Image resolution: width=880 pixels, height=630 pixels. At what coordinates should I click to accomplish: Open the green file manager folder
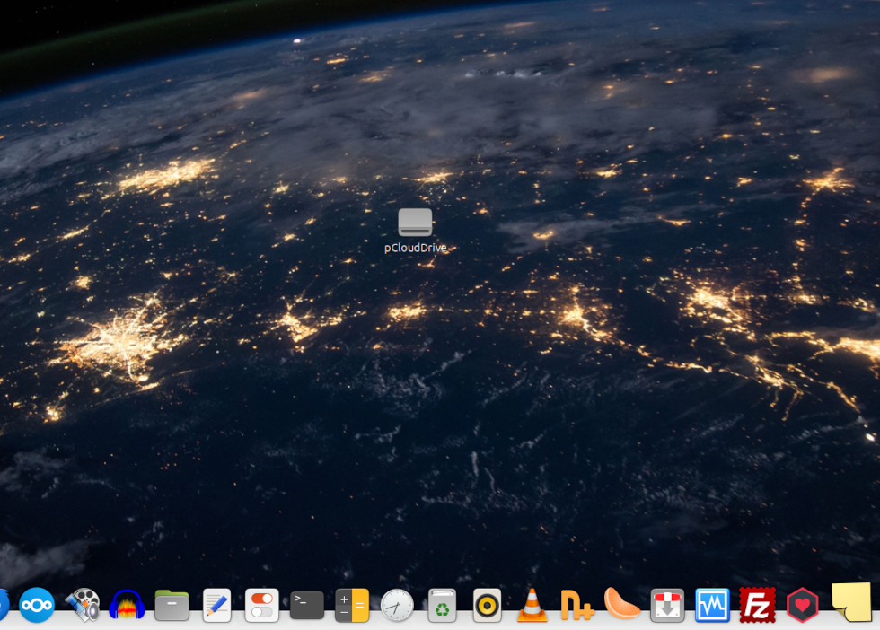click(172, 606)
